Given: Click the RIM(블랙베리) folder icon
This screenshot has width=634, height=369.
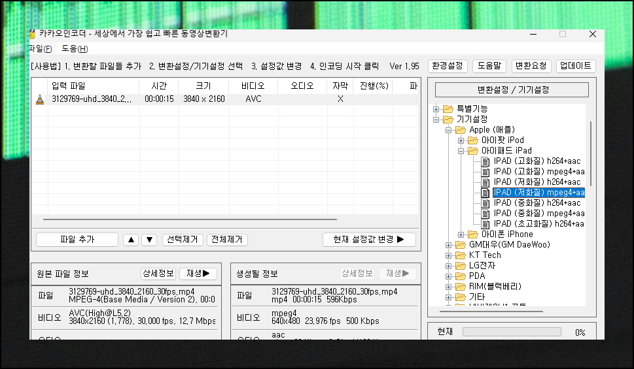Looking at the screenshot, I should tap(460, 287).
